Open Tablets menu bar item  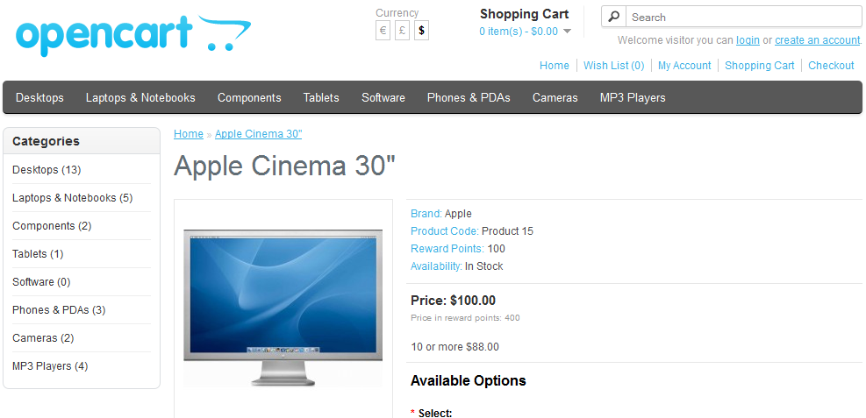click(321, 97)
